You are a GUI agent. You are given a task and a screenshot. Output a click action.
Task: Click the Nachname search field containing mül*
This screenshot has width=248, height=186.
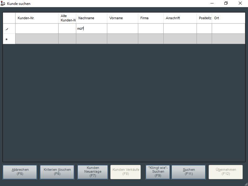pos(91,29)
